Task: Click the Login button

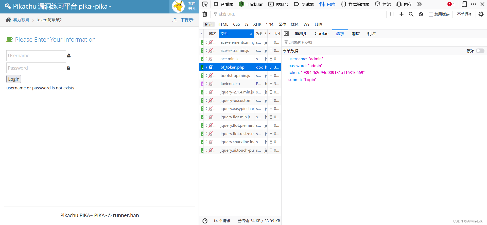Action: pos(14,79)
